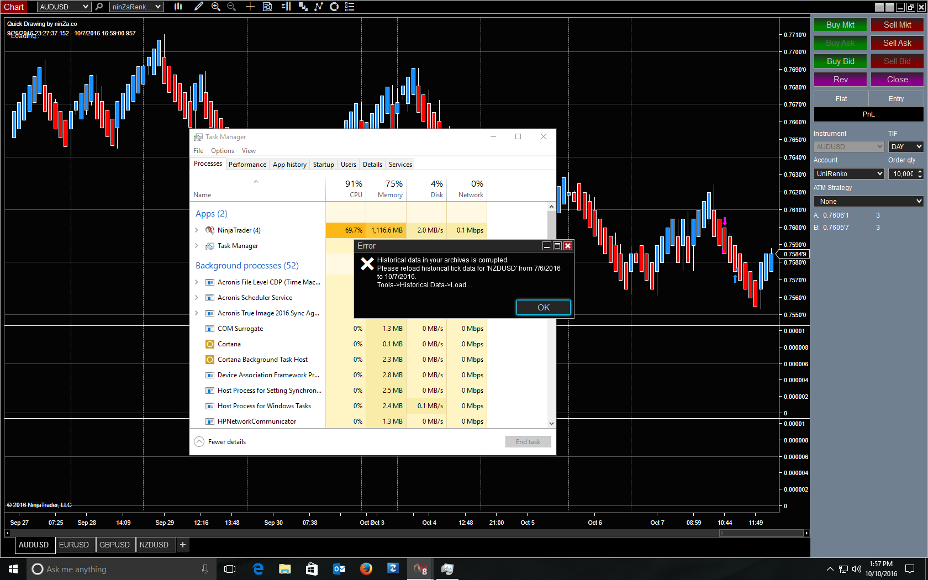Open Task View on the taskbar
This screenshot has width=928, height=580.
coord(230,569)
